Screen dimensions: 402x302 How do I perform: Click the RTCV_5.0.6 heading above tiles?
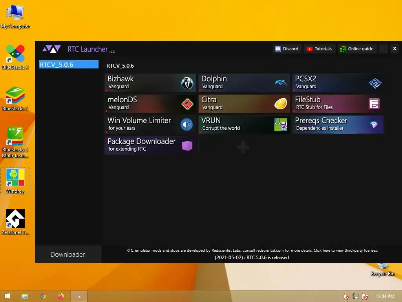coord(120,66)
